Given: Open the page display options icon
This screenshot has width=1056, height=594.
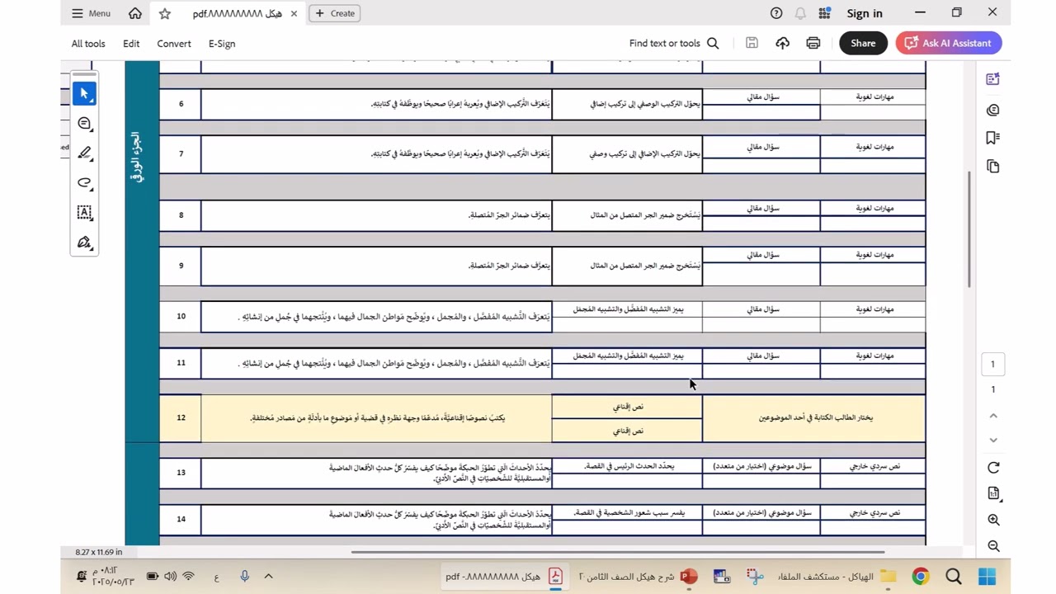Looking at the screenshot, I should [x=993, y=493].
